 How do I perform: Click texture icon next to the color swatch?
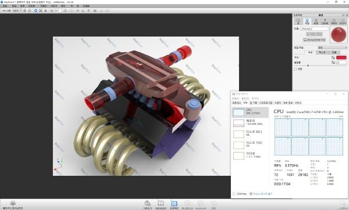333,57
